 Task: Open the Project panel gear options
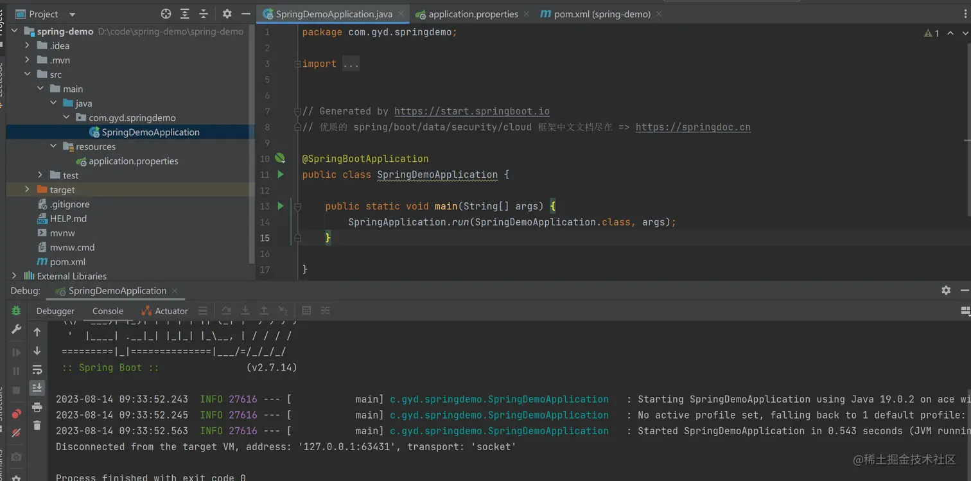[x=227, y=13]
